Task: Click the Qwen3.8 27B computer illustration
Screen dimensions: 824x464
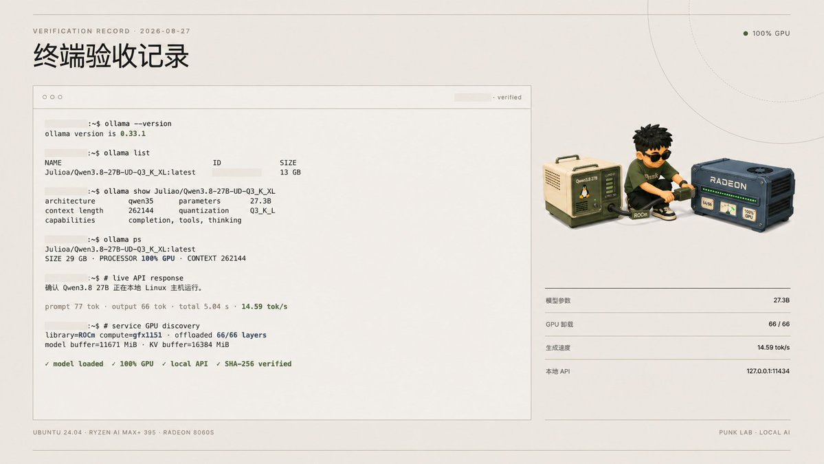Action: [583, 190]
